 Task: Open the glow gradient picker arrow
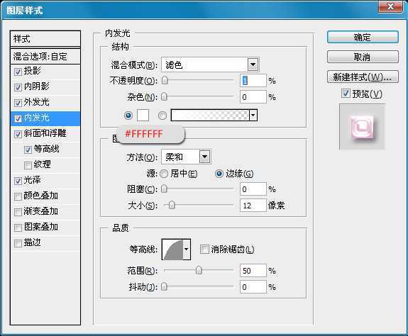tap(253, 116)
